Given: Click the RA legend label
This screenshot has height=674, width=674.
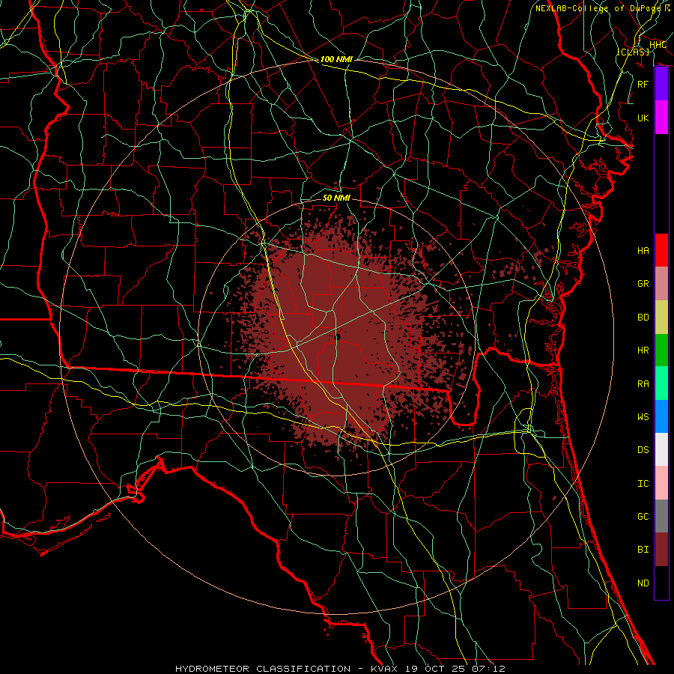Looking at the screenshot, I should pyautogui.click(x=643, y=384).
